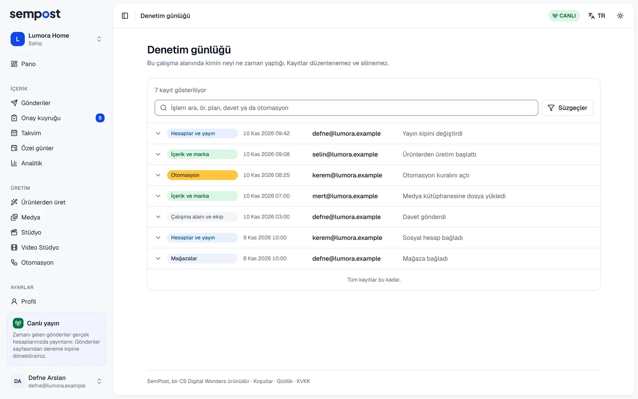
Task: Open the Lumora Home workspace switcher
Action: [57, 39]
